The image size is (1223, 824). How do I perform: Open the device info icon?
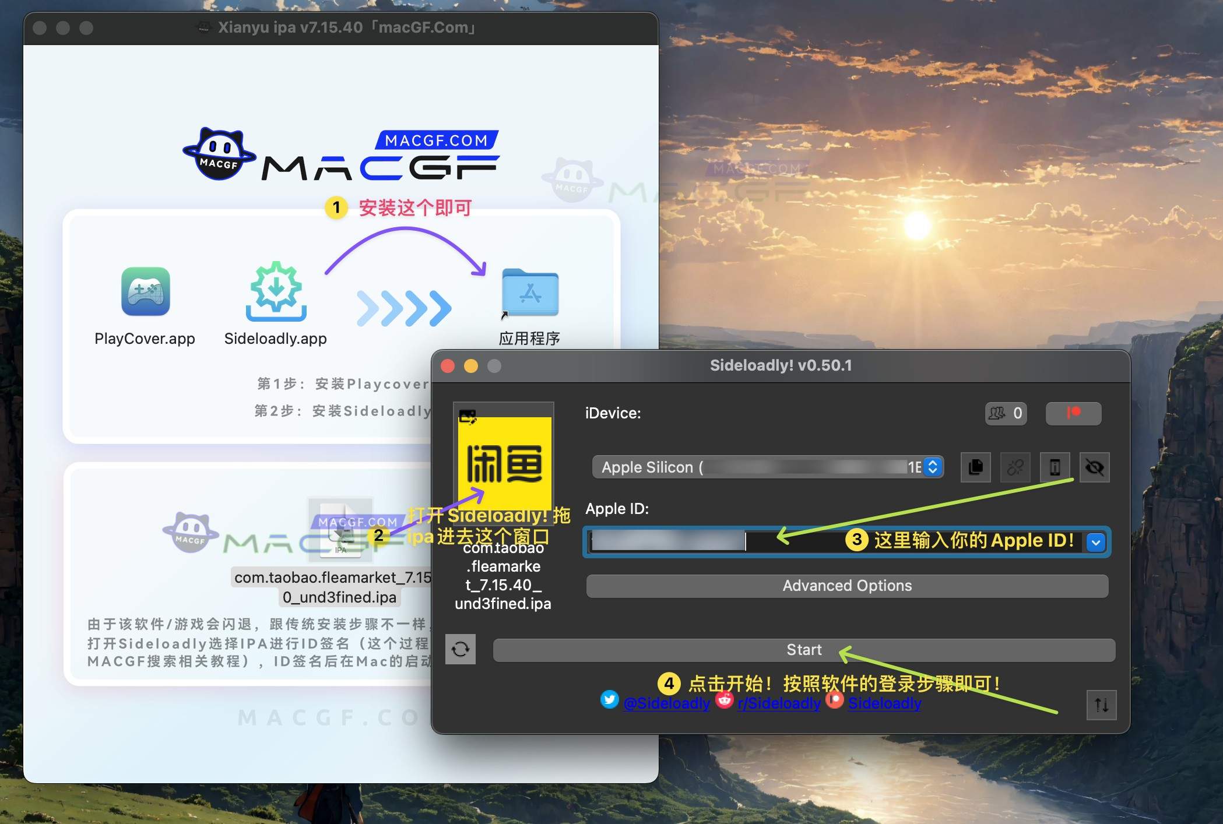(x=1055, y=467)
